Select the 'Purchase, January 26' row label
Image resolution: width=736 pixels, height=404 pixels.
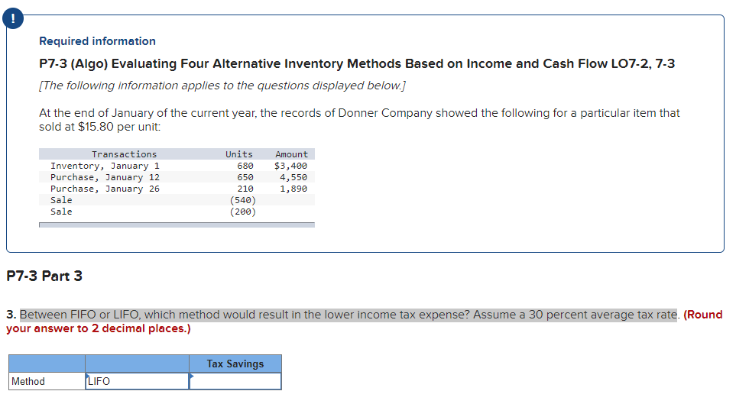pyautogui.click(x=105, y=189)
